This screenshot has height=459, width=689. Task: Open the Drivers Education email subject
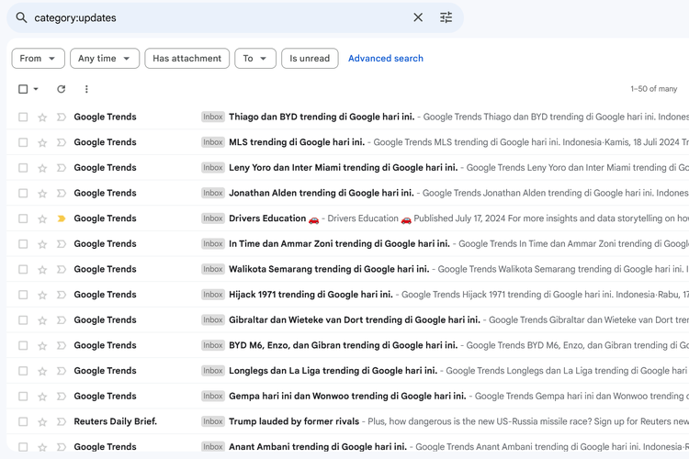[x=274, y=218]
